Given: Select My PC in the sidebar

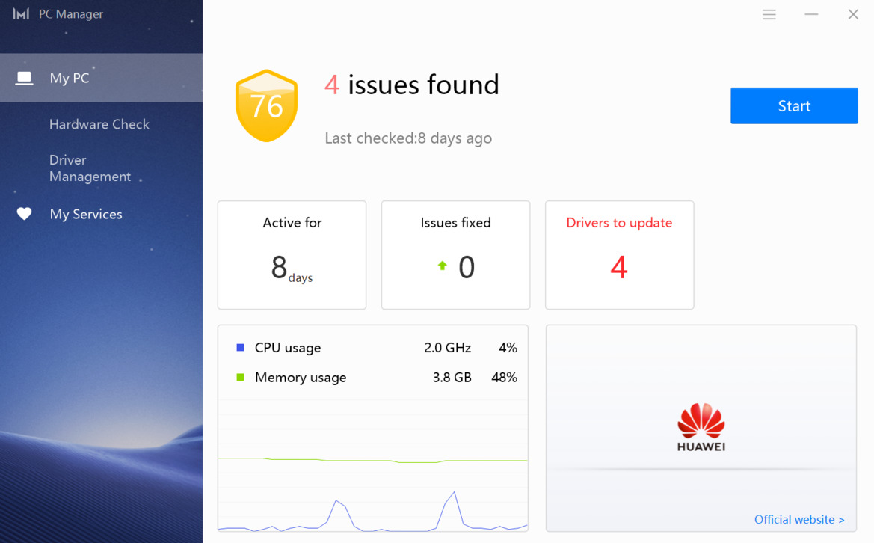Looking at the screenshot, I should click(x=102, y=78).
